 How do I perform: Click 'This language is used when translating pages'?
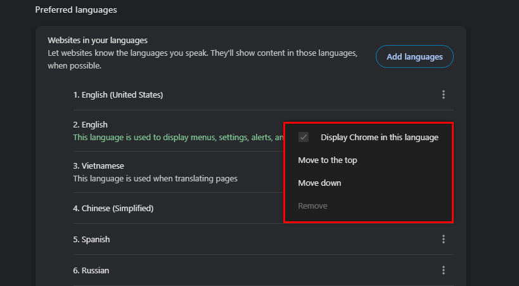[155, 179]
